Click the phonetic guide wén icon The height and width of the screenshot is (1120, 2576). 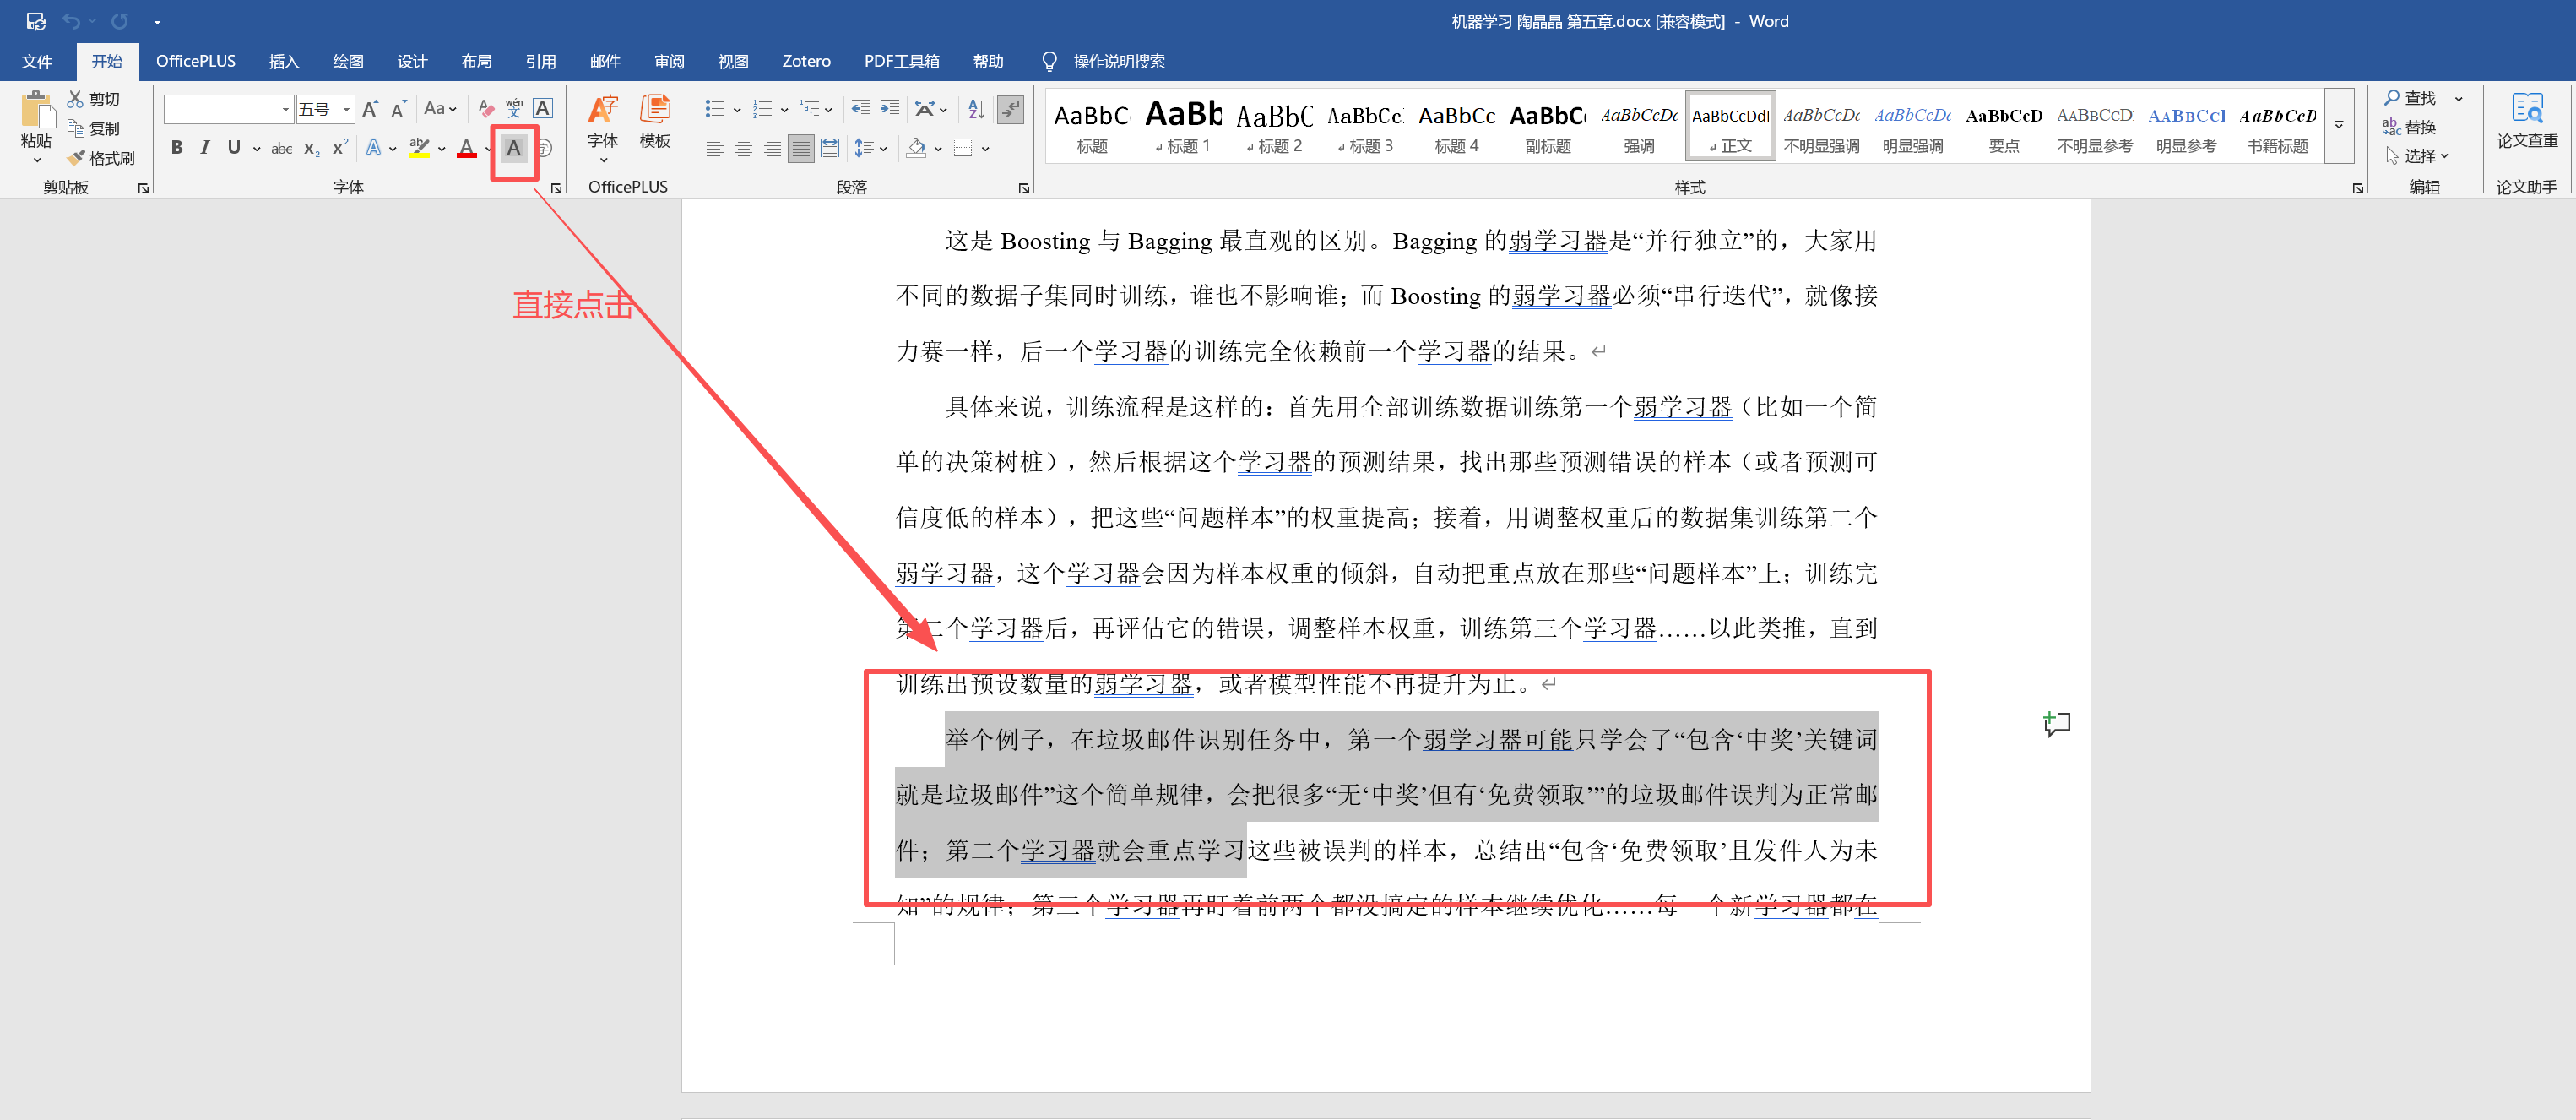(514, 108)
